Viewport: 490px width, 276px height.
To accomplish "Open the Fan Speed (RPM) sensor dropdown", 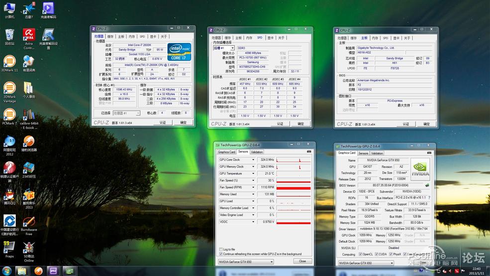I will click(253, 187).
